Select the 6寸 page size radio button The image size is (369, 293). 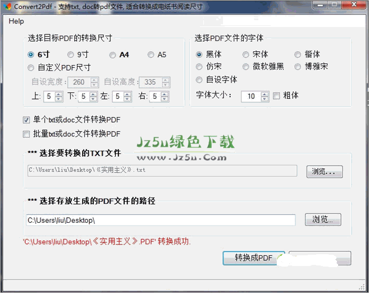click(31, 55)
